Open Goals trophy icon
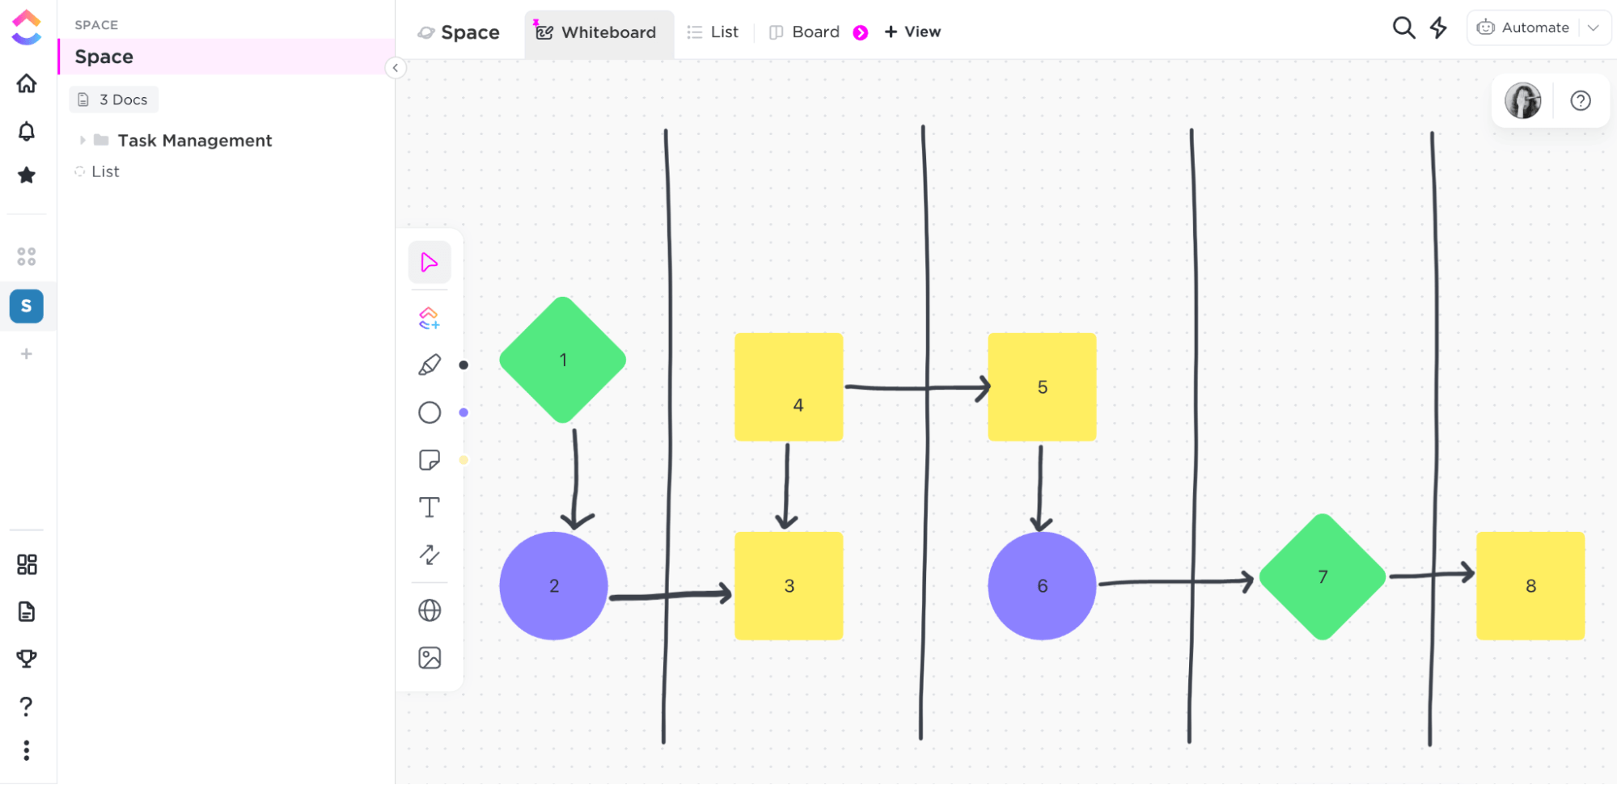 point(27,659)
